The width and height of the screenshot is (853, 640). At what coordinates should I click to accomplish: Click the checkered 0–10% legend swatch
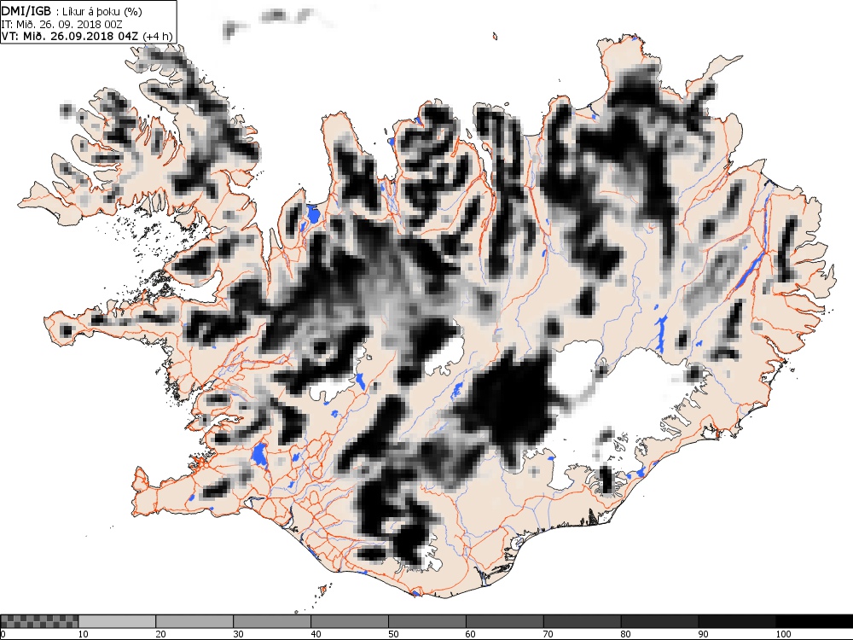(40, 621)
